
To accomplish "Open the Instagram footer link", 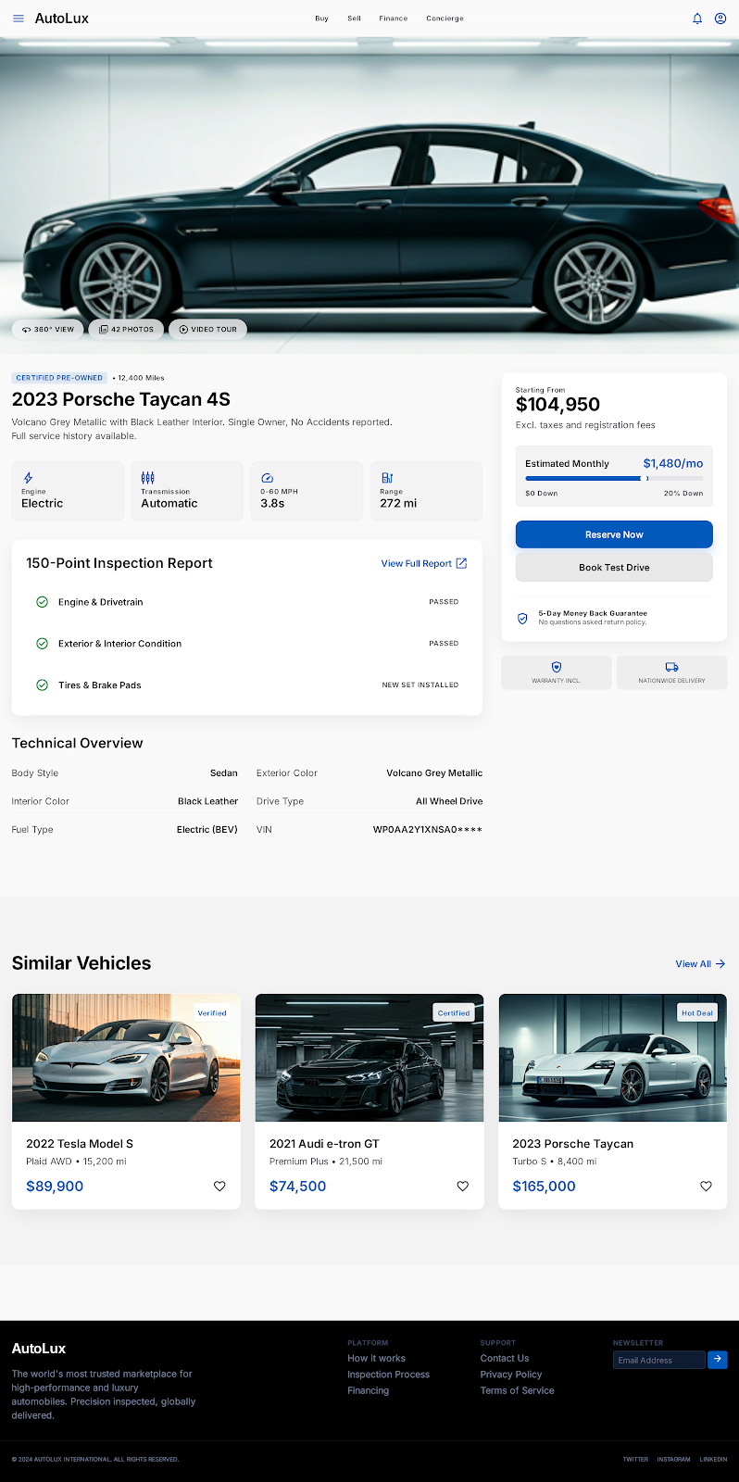I will coord(673,1460).
